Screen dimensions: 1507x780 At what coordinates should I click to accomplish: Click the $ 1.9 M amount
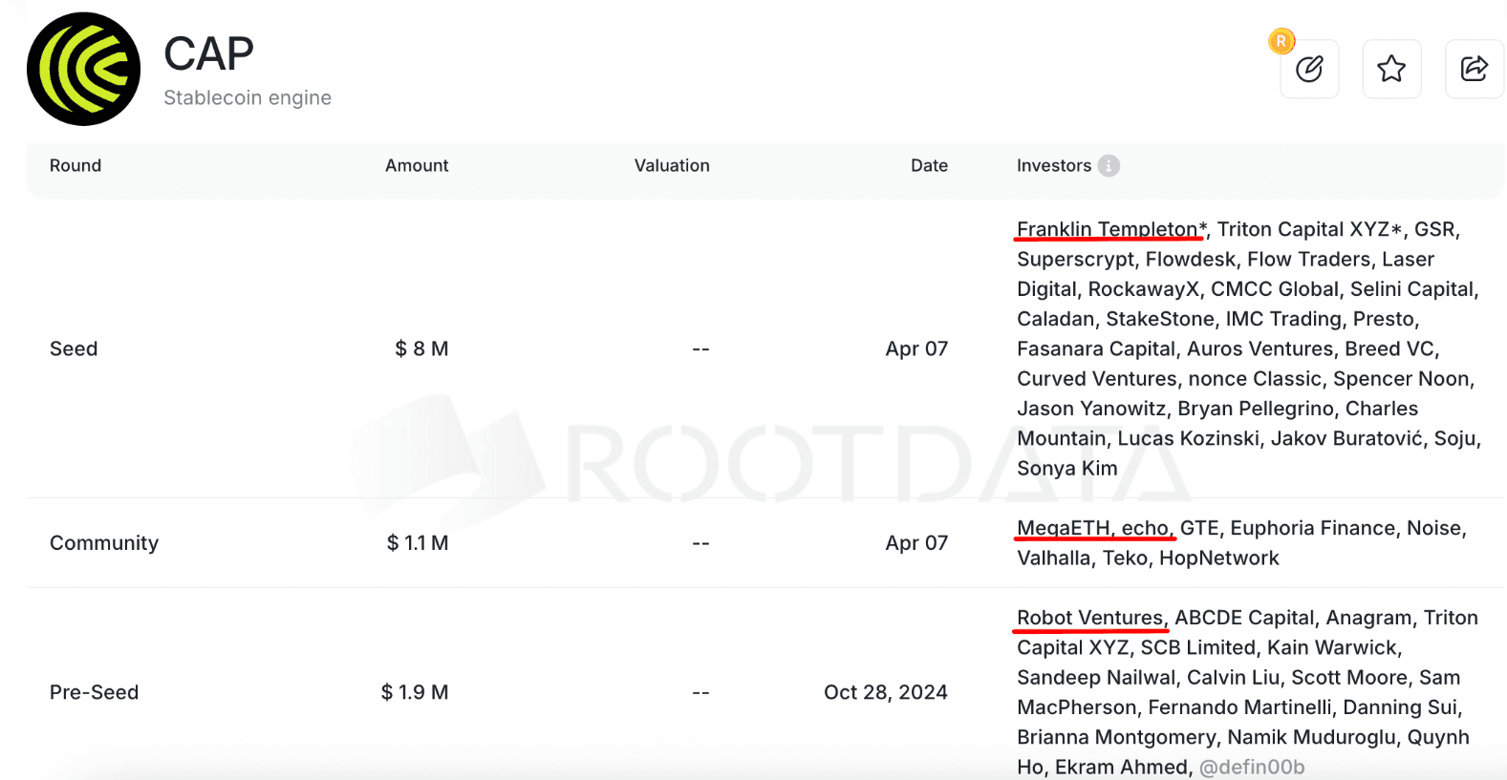(415, 692)
